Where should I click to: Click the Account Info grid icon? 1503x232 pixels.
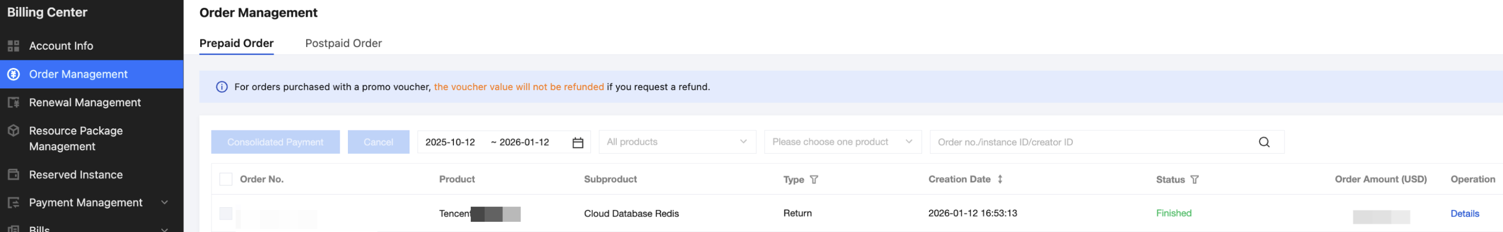14,46
